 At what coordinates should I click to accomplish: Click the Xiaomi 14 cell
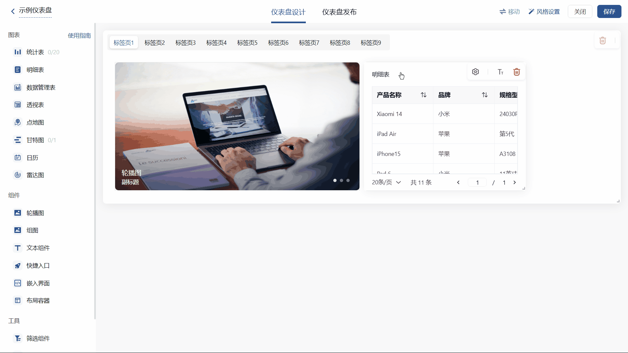tap(403, 114)
